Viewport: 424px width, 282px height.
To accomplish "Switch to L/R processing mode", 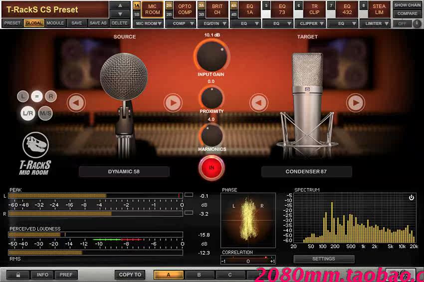I will pos(28,113).
